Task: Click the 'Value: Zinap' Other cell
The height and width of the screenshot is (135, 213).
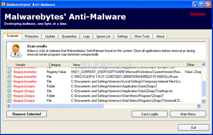Action: (193, 72)
